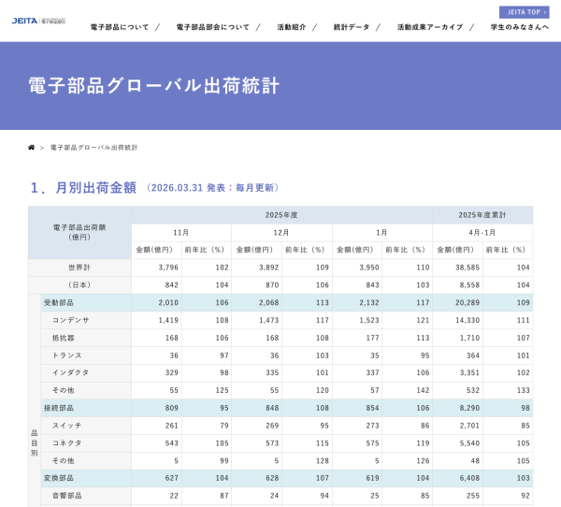Click 世界計 January value 3,950

click(x=369, y=268)
